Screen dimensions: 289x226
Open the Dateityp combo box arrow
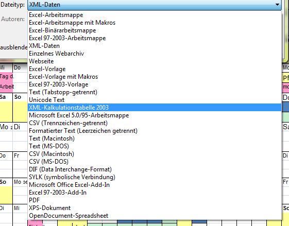click(277, 5)
